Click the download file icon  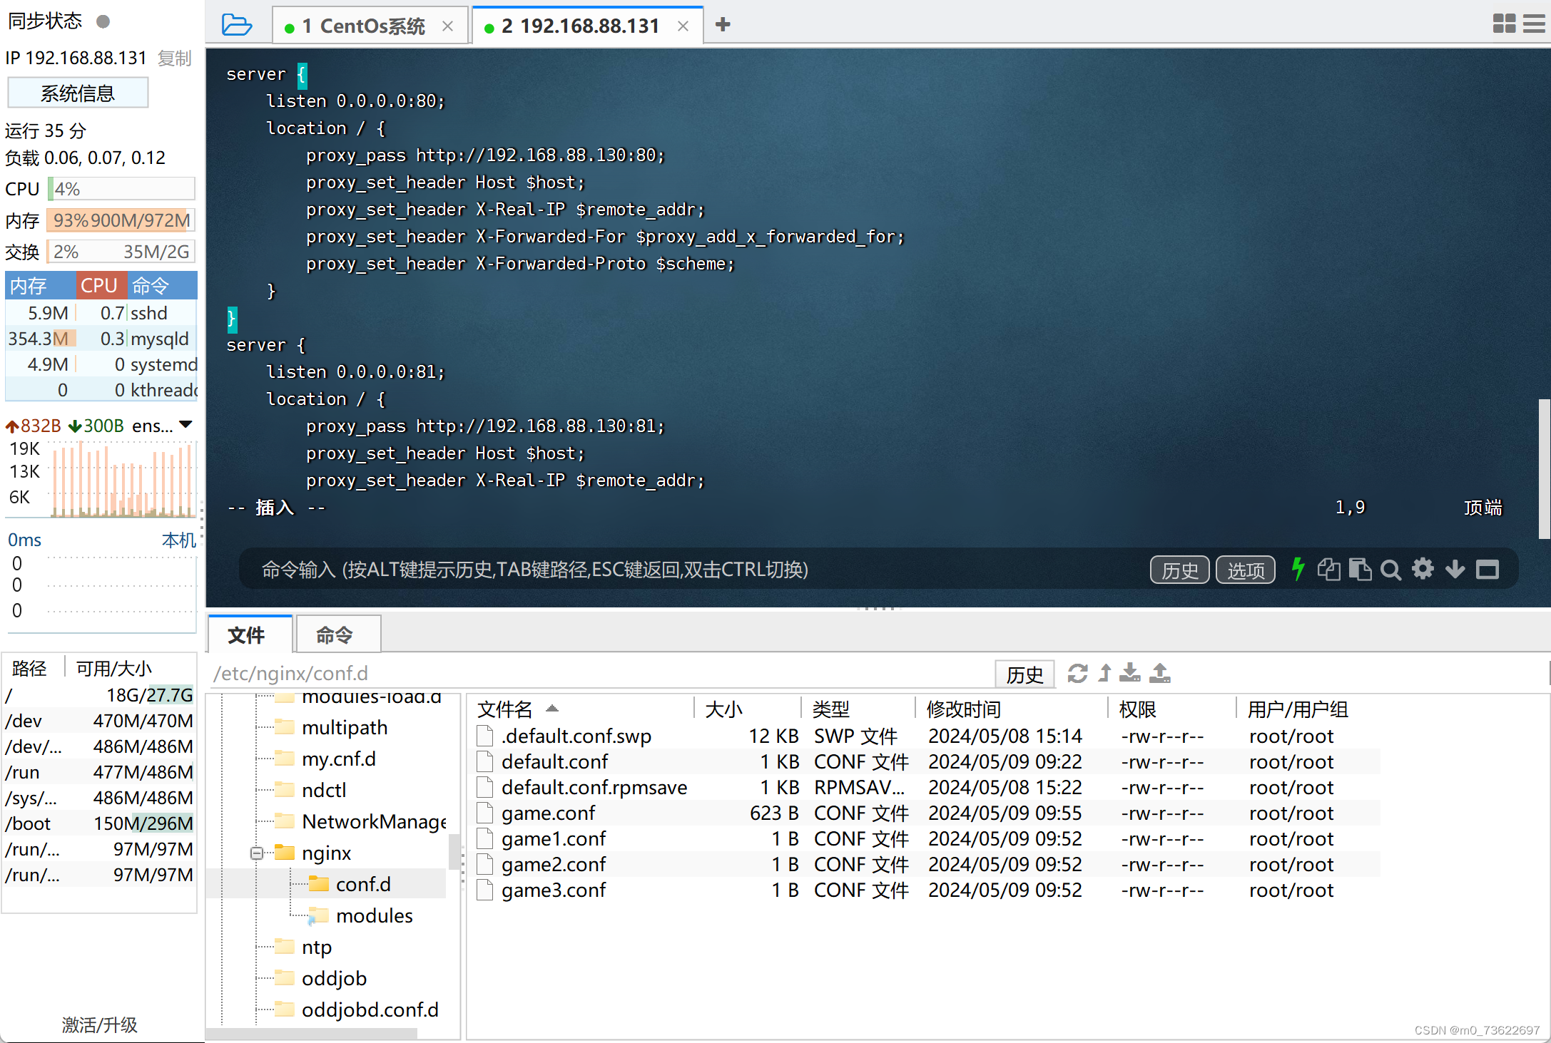(1130, 673)
